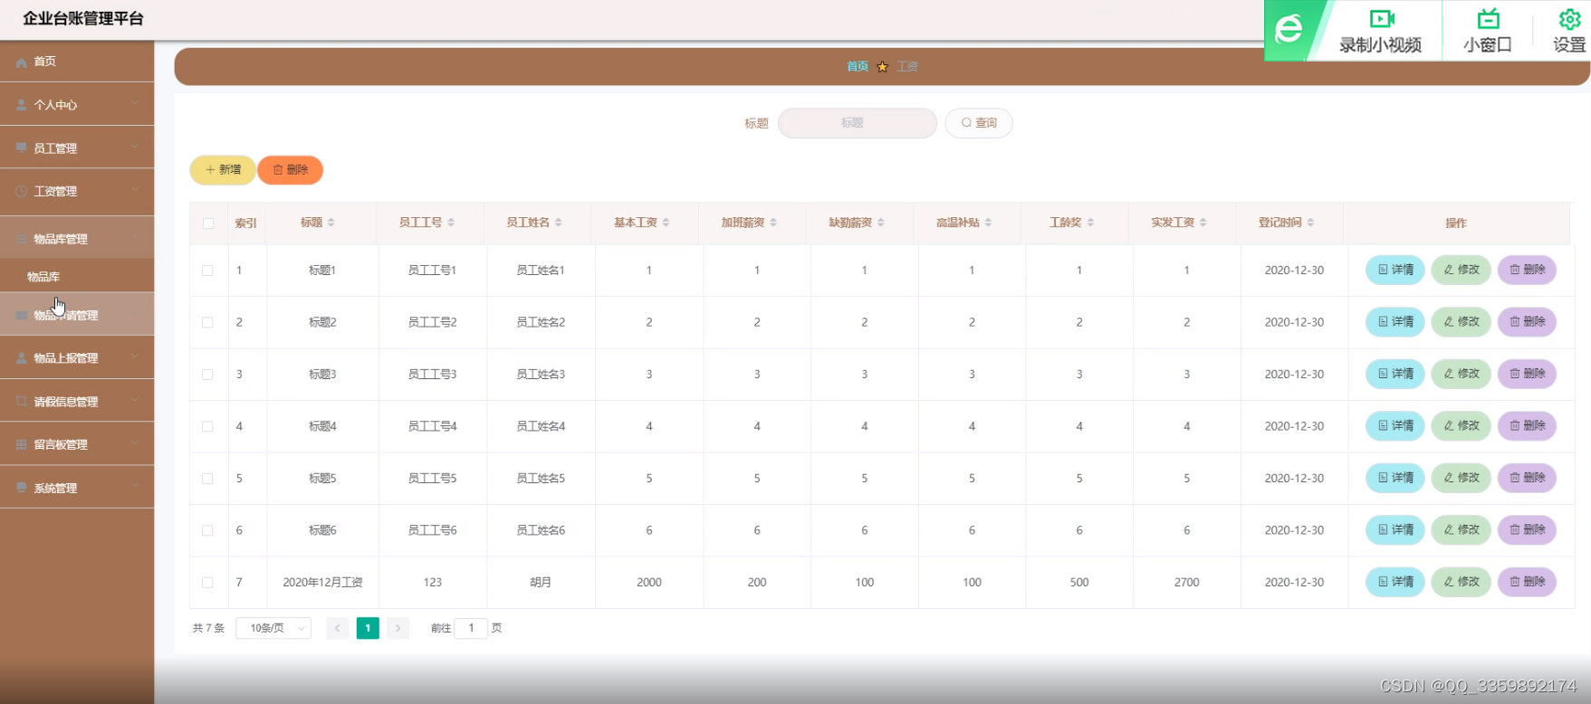The width and height of the screenshot is (1591, 704).
Task: Collapse the 物品库管理 menu chevron
Action: coord(135,238)
